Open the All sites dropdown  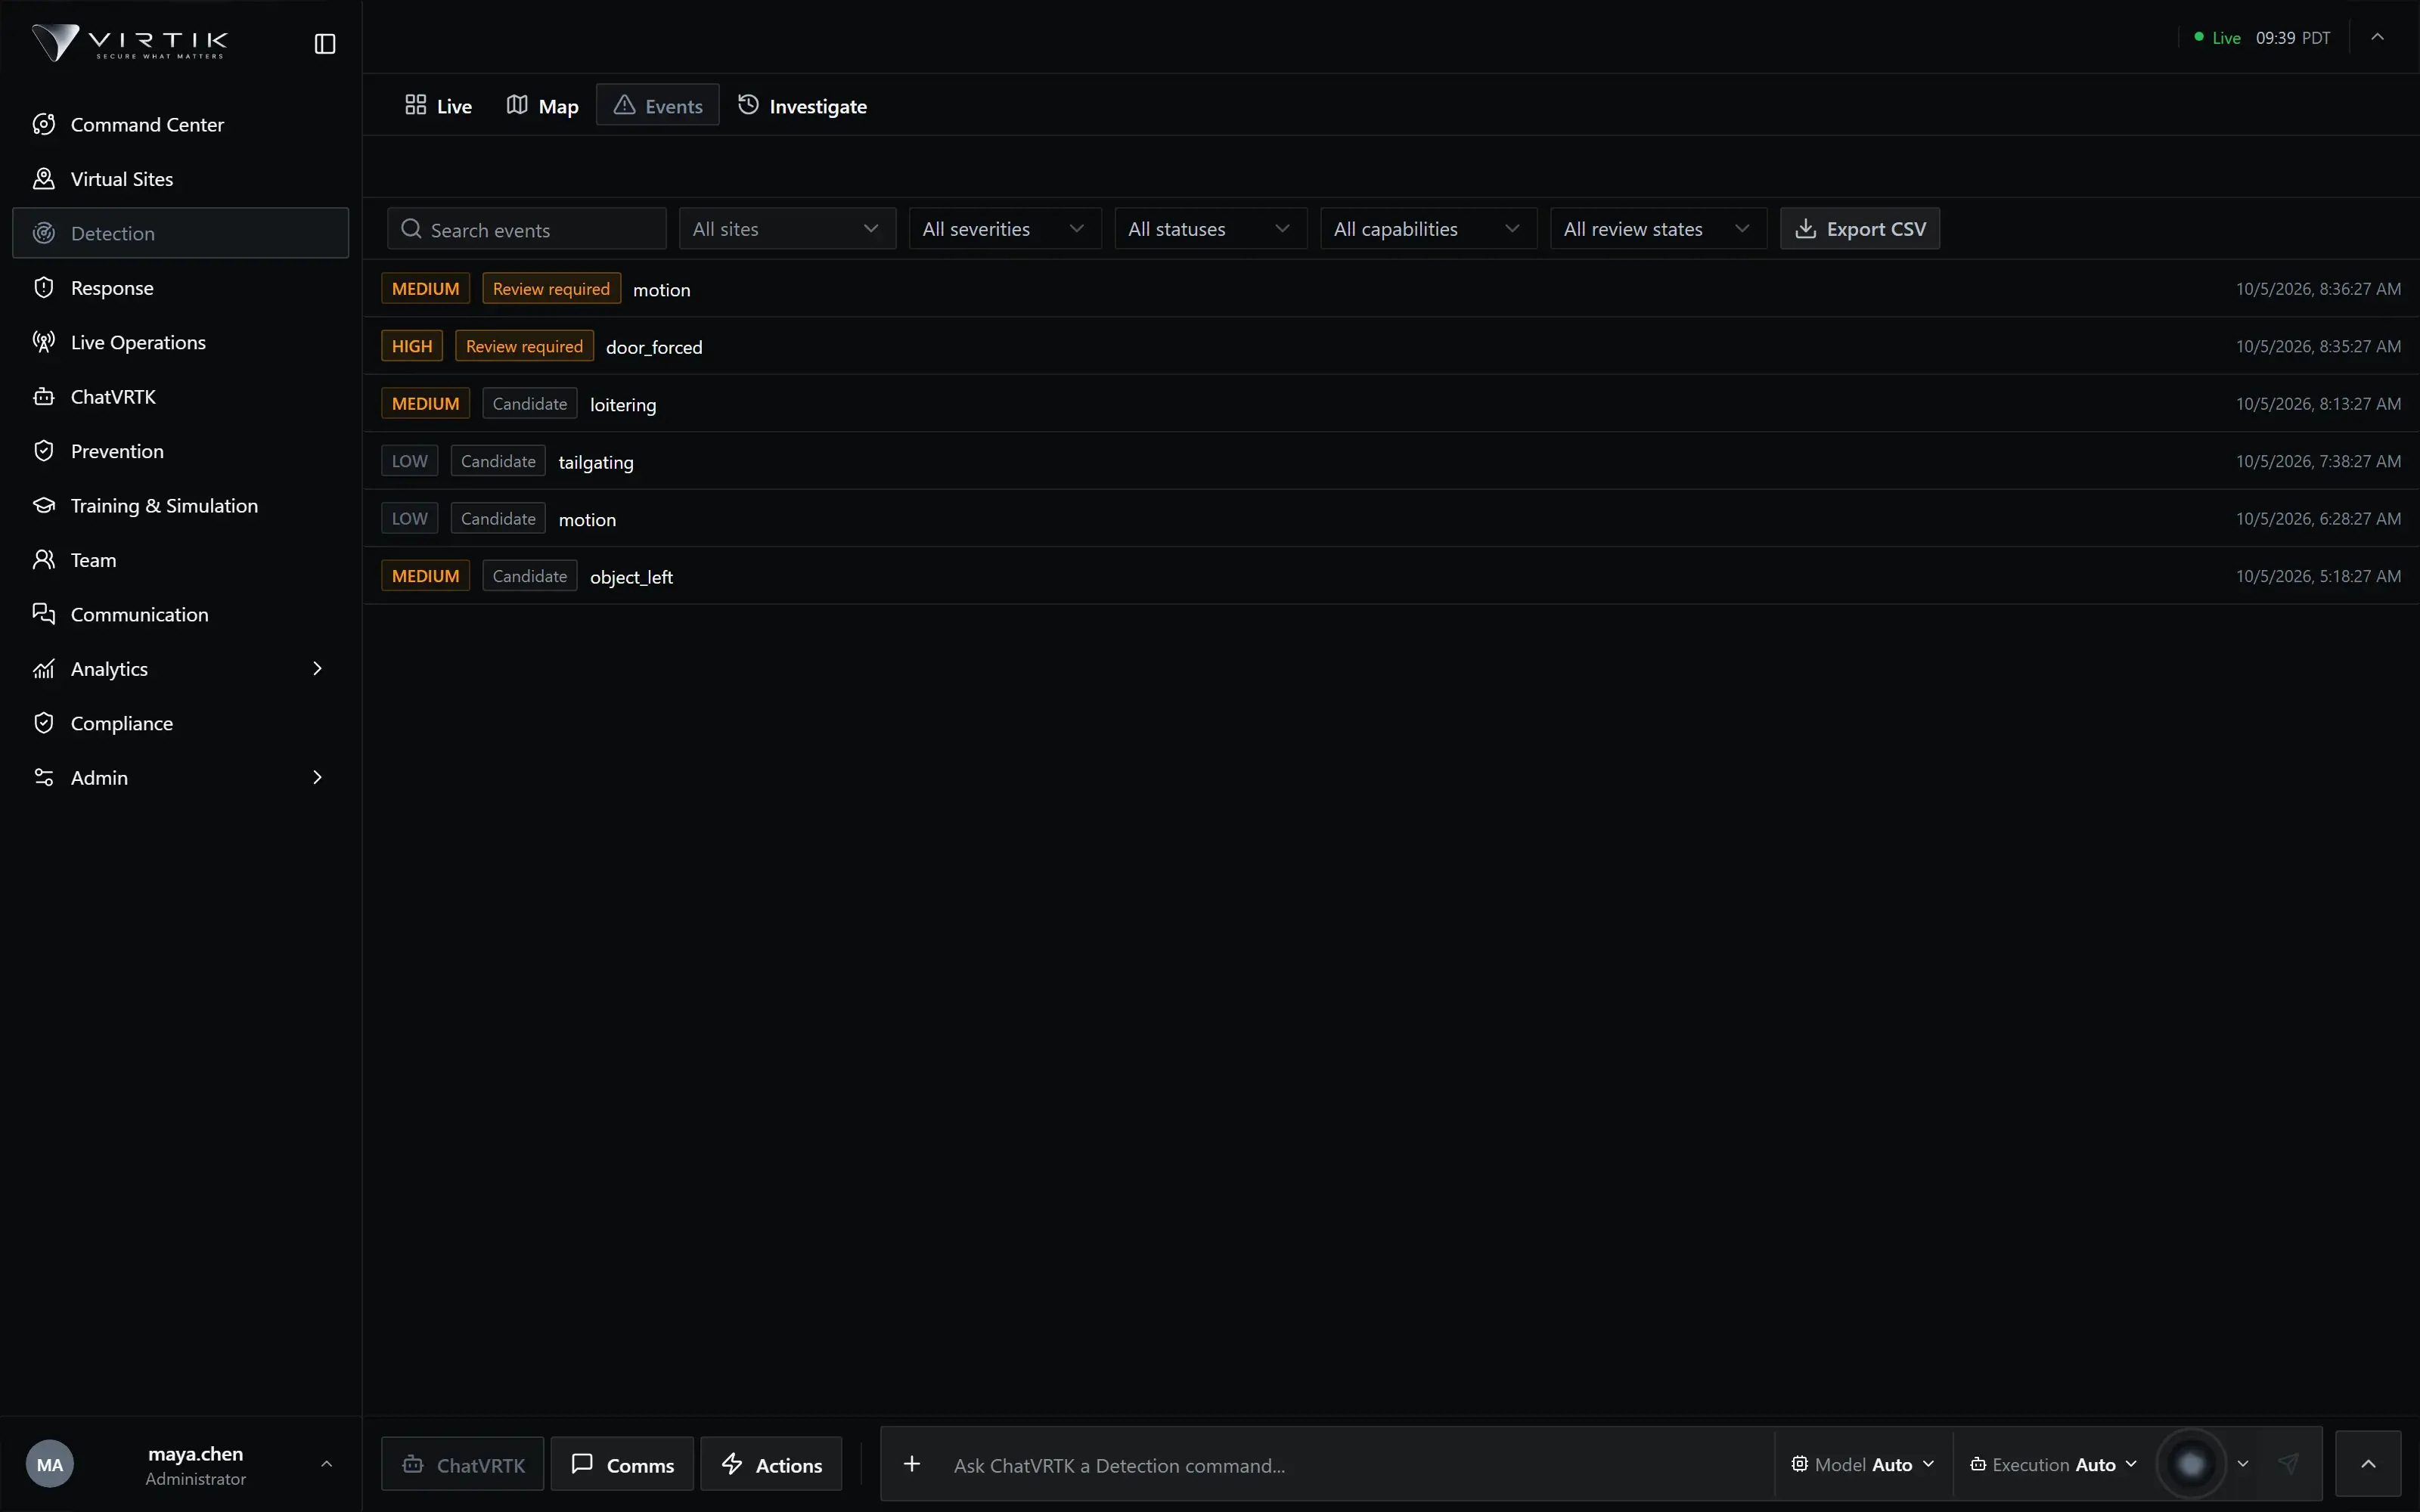point(787,229)
